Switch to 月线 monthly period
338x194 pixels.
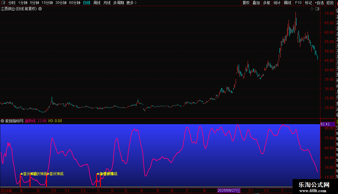(107, 3)
